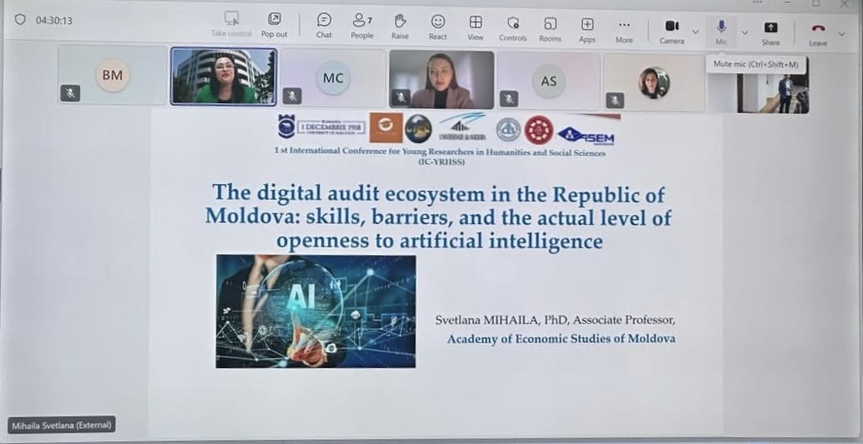Expand the Mic options dropdown arrow
863x444 pixels.
tap(744, 31)
